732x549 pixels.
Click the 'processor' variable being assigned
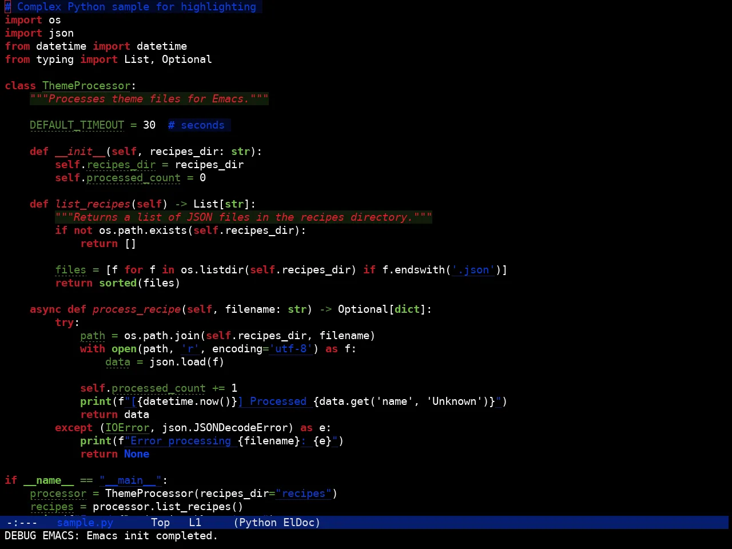pyautogui.click(x=58, y=494)
